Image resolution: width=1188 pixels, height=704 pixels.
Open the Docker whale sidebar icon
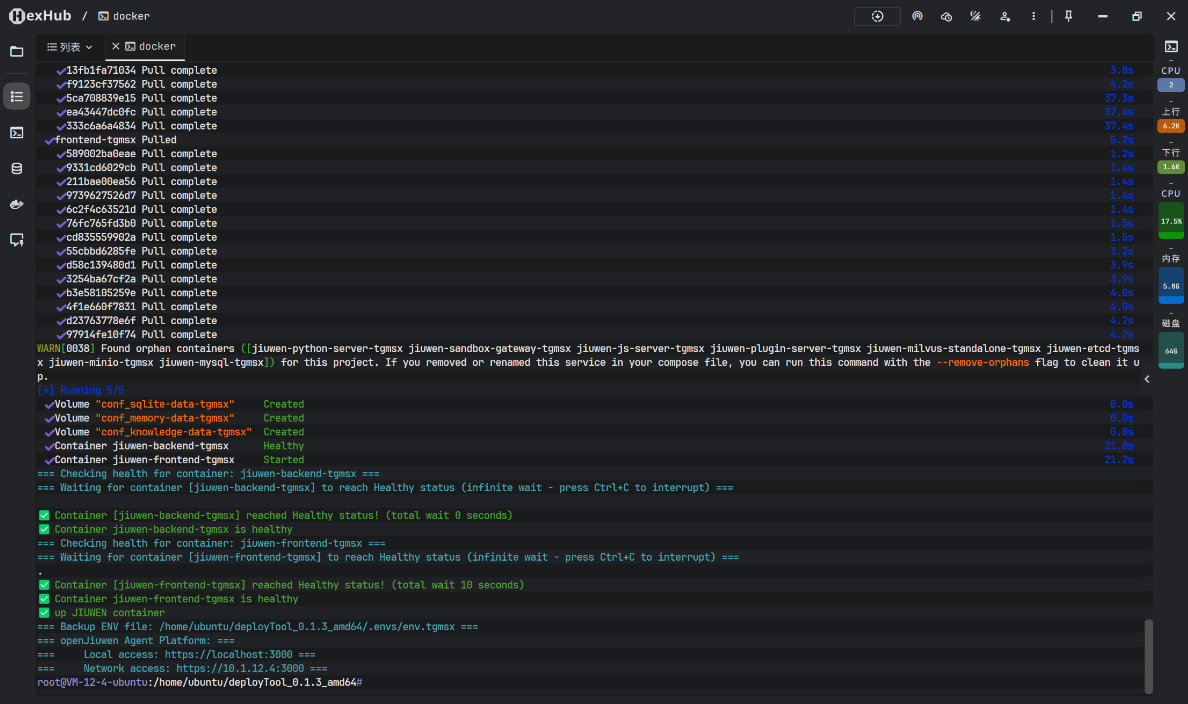(x=17, y=204)
